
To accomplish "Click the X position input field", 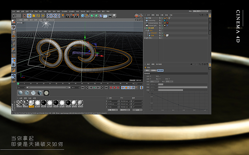I will pos(113,101).
